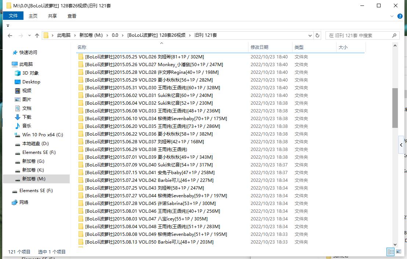Select 网络 in navigation pane
Screen dimensions: 407x259
pos(23,202)
